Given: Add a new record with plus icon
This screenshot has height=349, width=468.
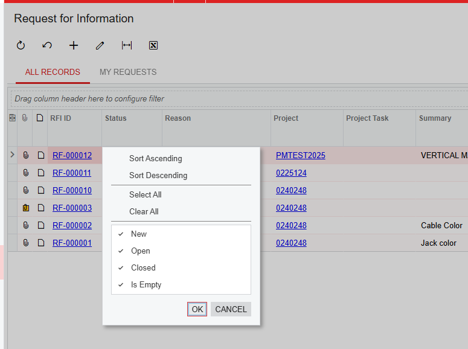Looking at the screenshot, I should 74,45.
